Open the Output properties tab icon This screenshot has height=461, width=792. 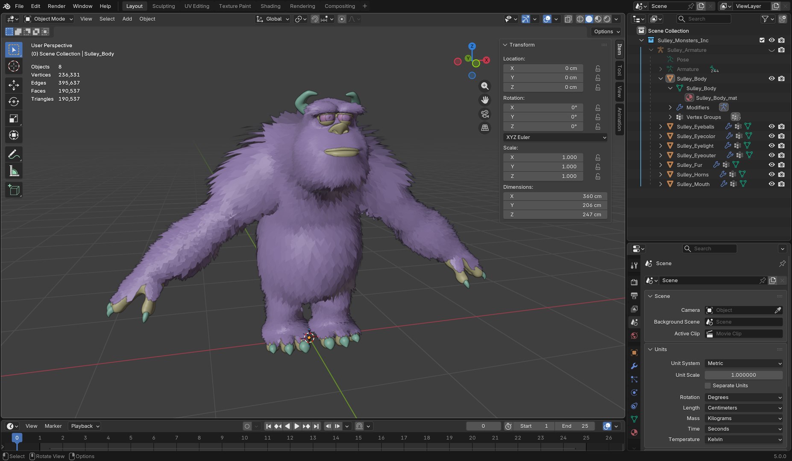(x=634, y=295)
